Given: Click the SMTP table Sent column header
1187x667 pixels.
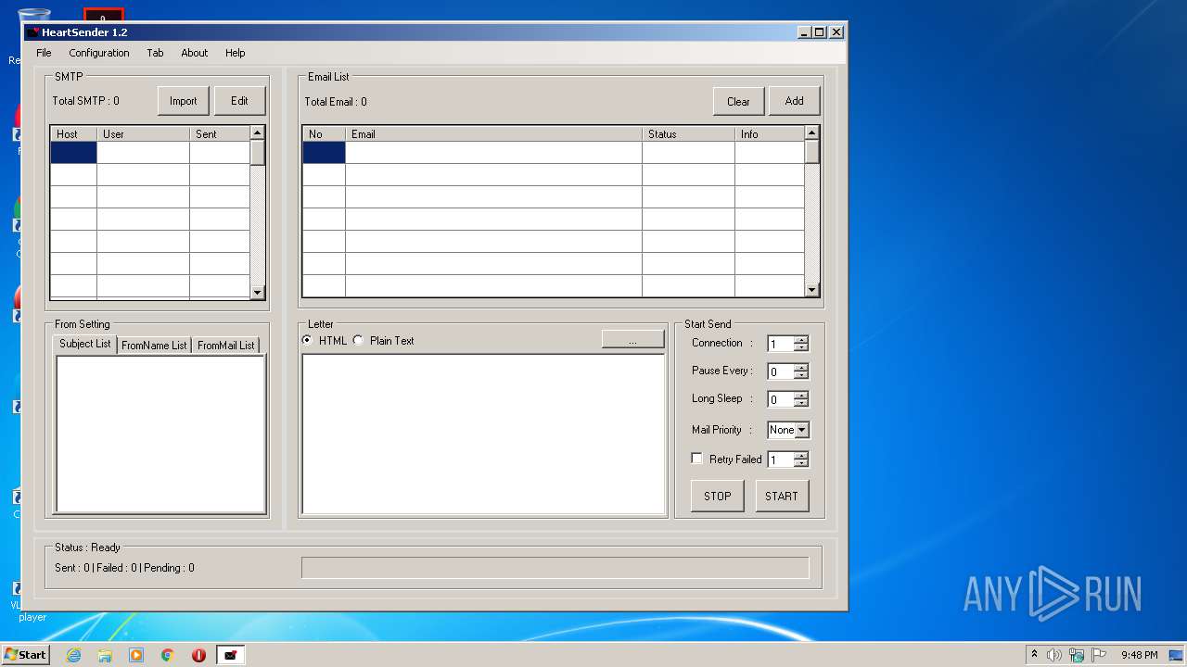Looking at the screenshot, I should click(220, 134).
